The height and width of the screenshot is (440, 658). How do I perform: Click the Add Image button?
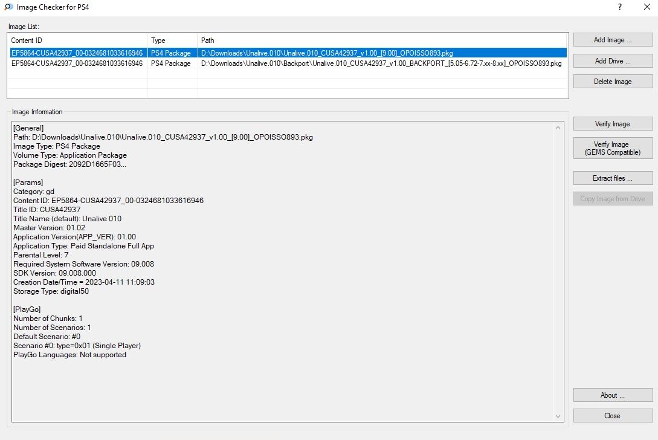[613, 40]
